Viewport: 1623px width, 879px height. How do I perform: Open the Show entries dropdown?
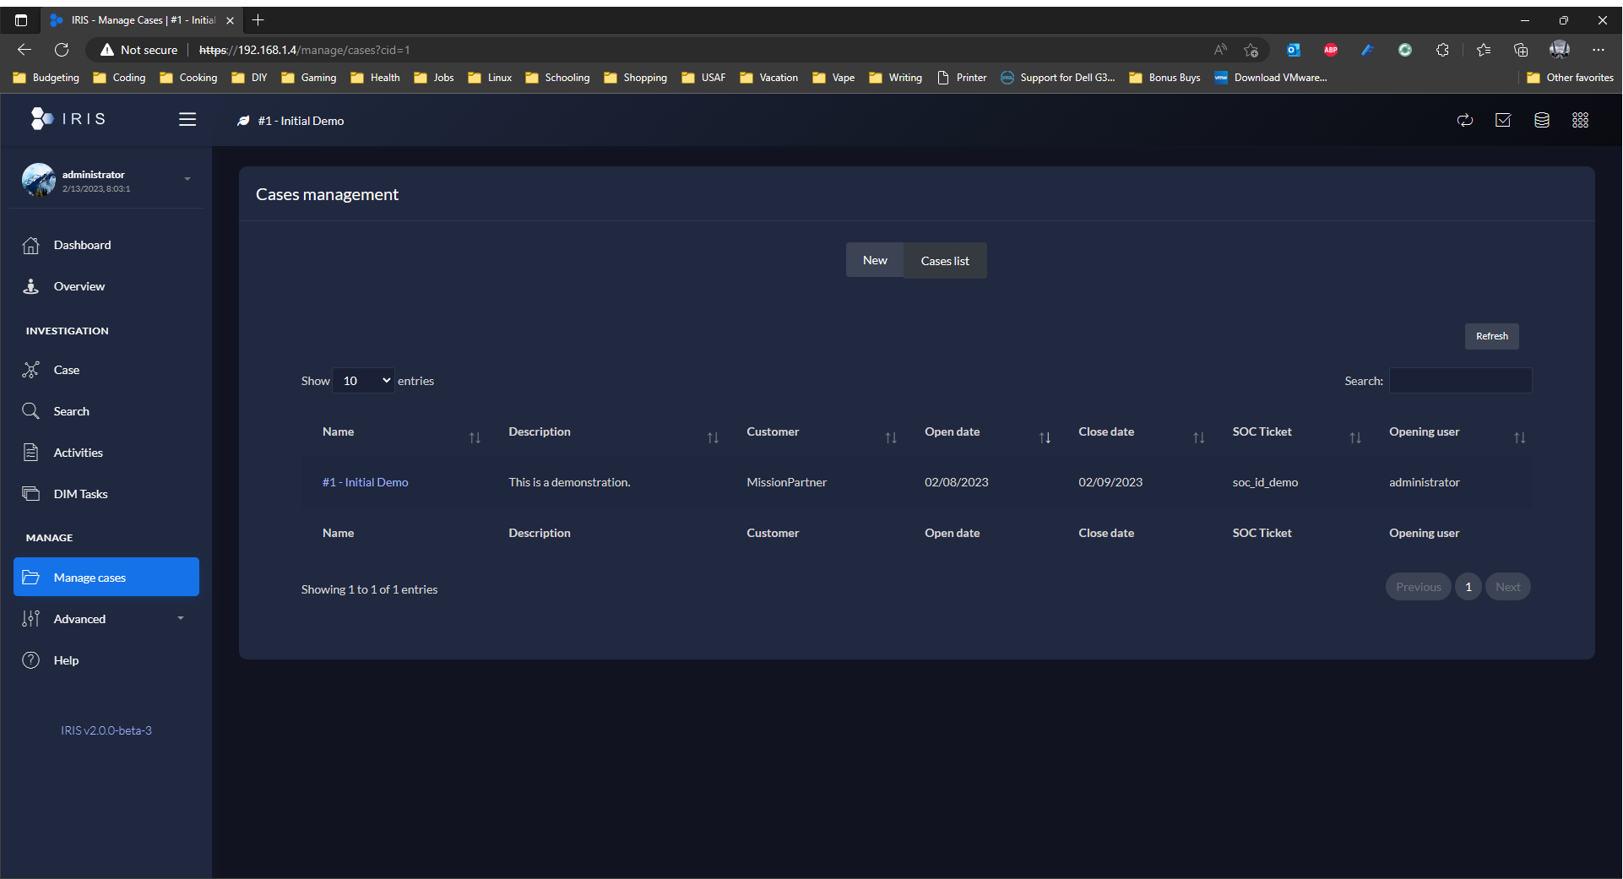[x=363, y=380]
